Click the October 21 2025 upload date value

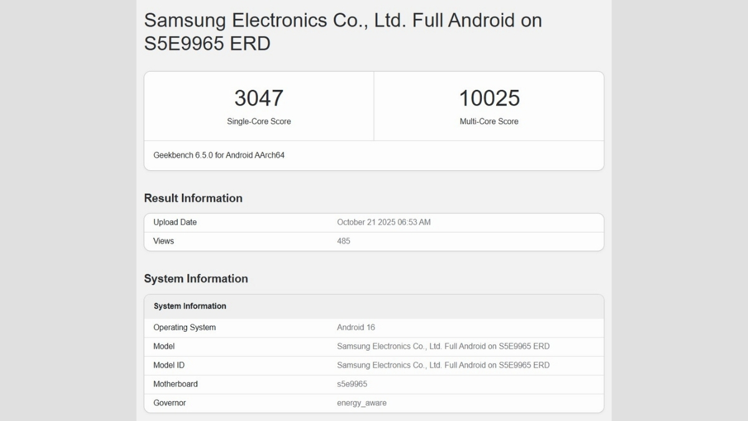click(x=383, y=222)
